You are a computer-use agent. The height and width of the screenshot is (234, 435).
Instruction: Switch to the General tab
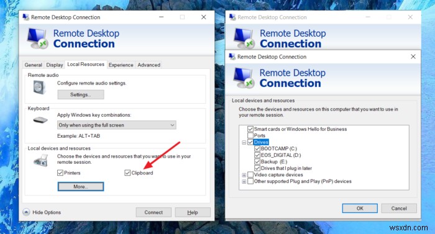pyautogui.click(x=34, y=65)
